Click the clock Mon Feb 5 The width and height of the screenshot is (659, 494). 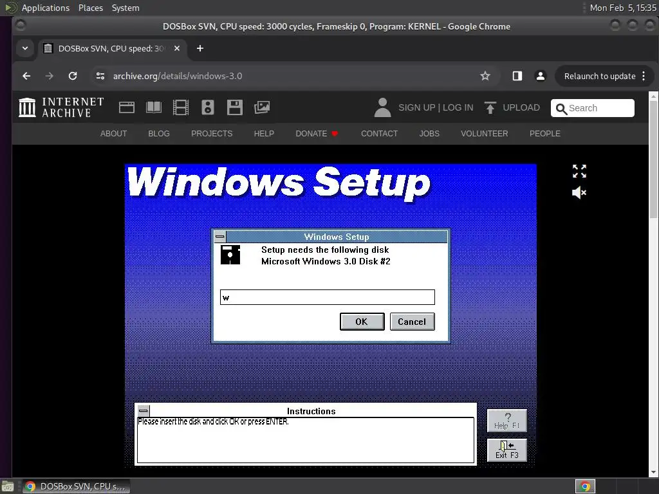(623, 8)
